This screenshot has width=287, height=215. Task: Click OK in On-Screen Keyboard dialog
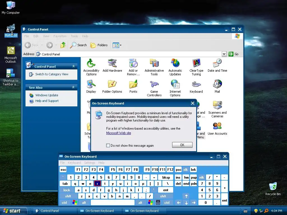coord(182,145)
